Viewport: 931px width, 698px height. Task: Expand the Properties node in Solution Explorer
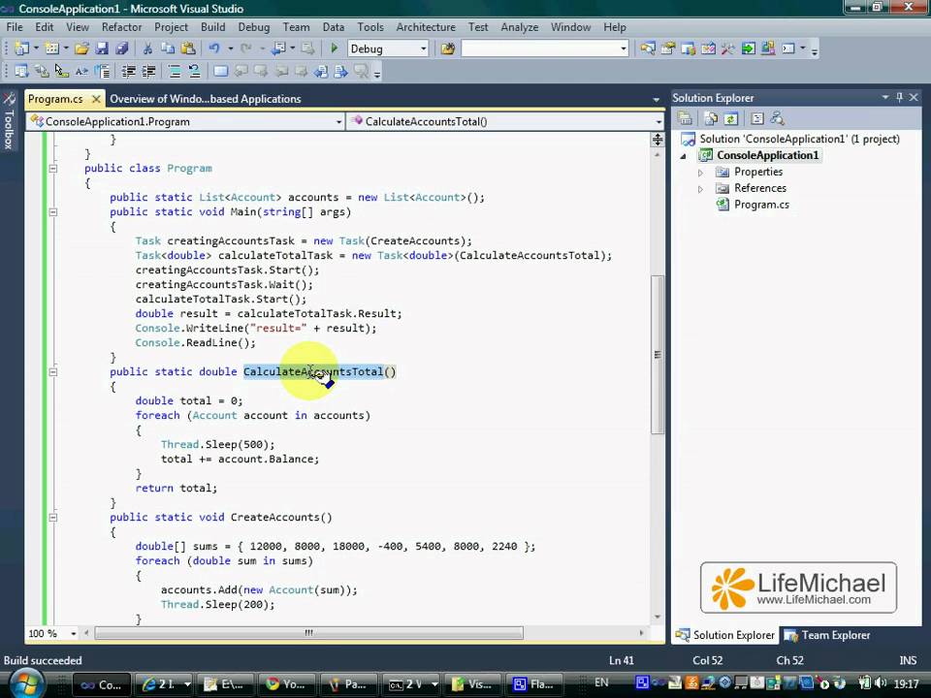(x=700, y=173)
